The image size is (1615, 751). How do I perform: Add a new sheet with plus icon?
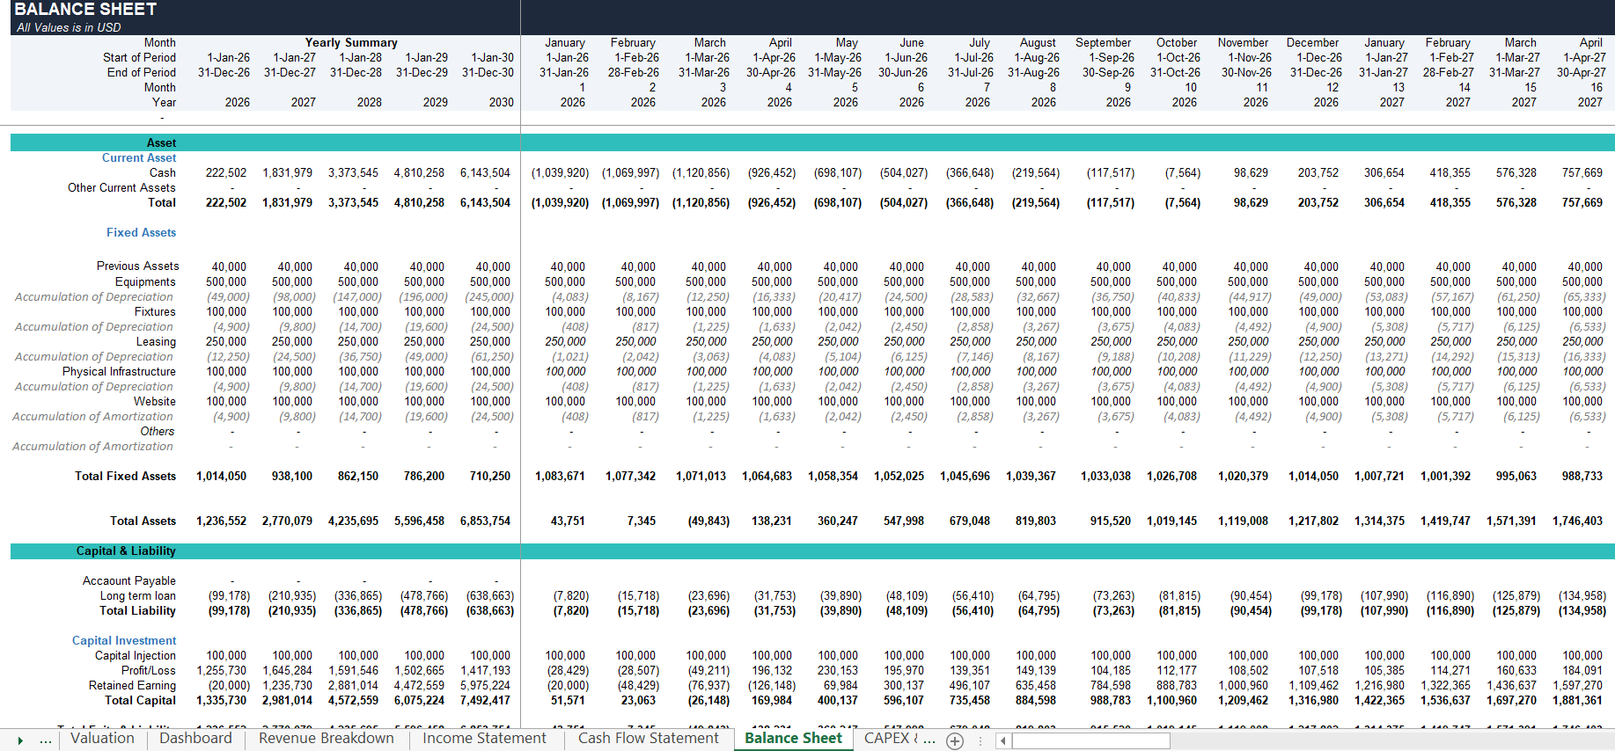click(955, 741)
